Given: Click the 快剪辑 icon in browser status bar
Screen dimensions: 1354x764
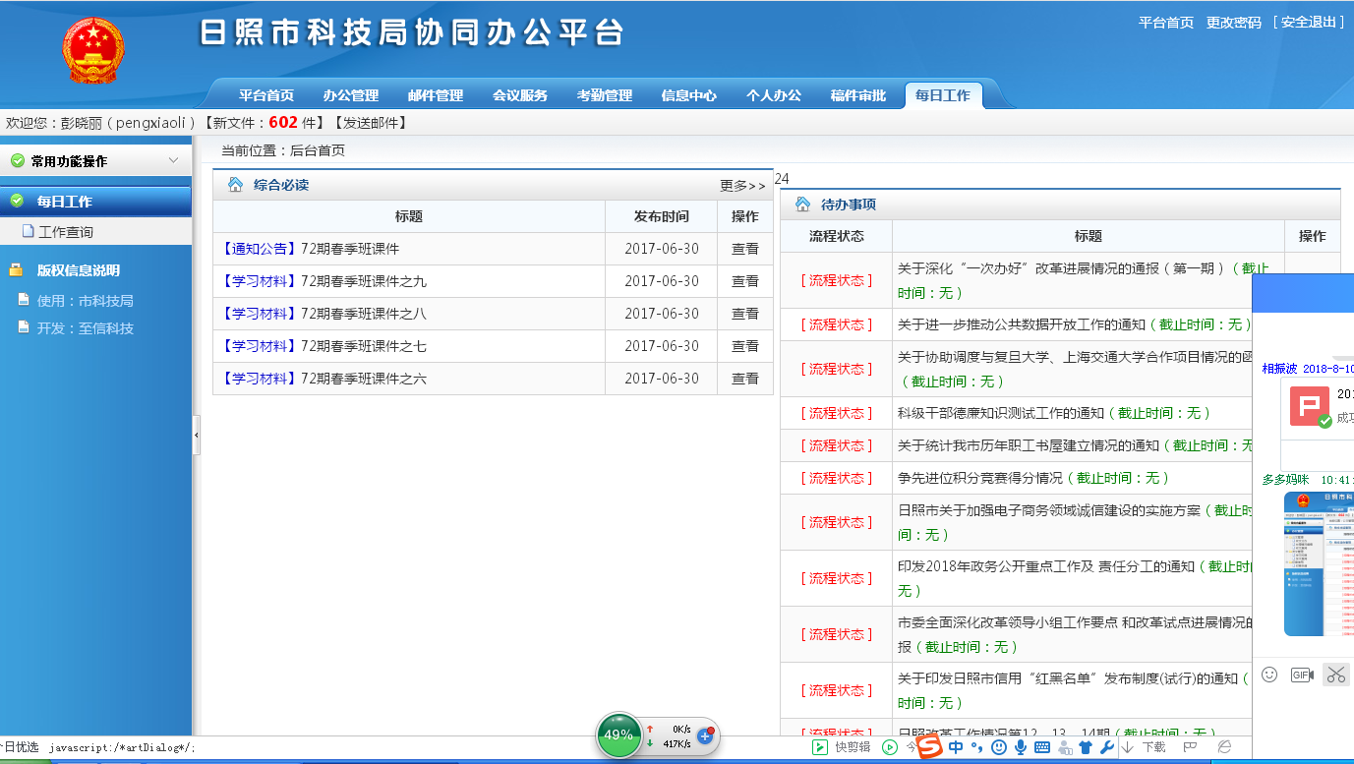Looking at the screenshot, I should coord(819,747).
